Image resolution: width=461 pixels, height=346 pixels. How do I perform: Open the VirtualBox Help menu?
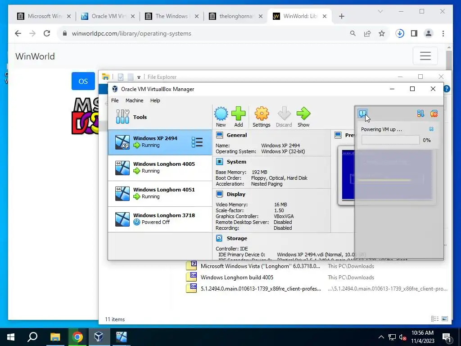tap(155, 100)
